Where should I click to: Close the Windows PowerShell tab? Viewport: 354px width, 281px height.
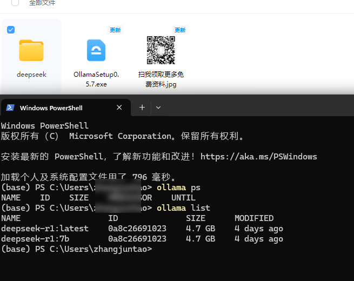pyautogui.click(x=119, y=108)
